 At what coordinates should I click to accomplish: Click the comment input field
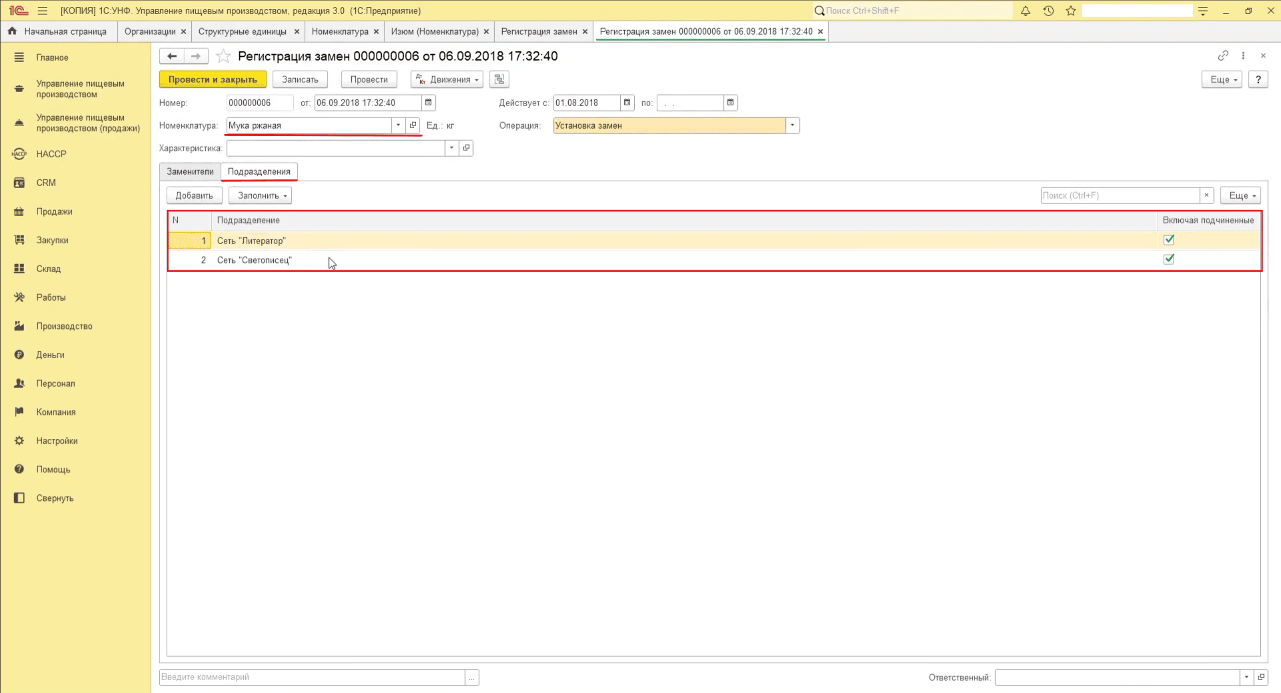point(312,677)
